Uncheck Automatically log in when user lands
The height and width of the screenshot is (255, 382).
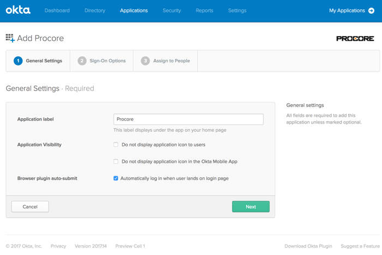(x=116, y=178)
